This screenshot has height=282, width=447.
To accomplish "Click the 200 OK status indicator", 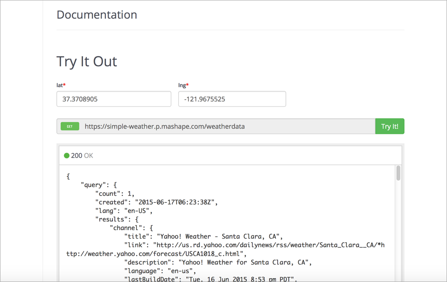I will (78, 155).
